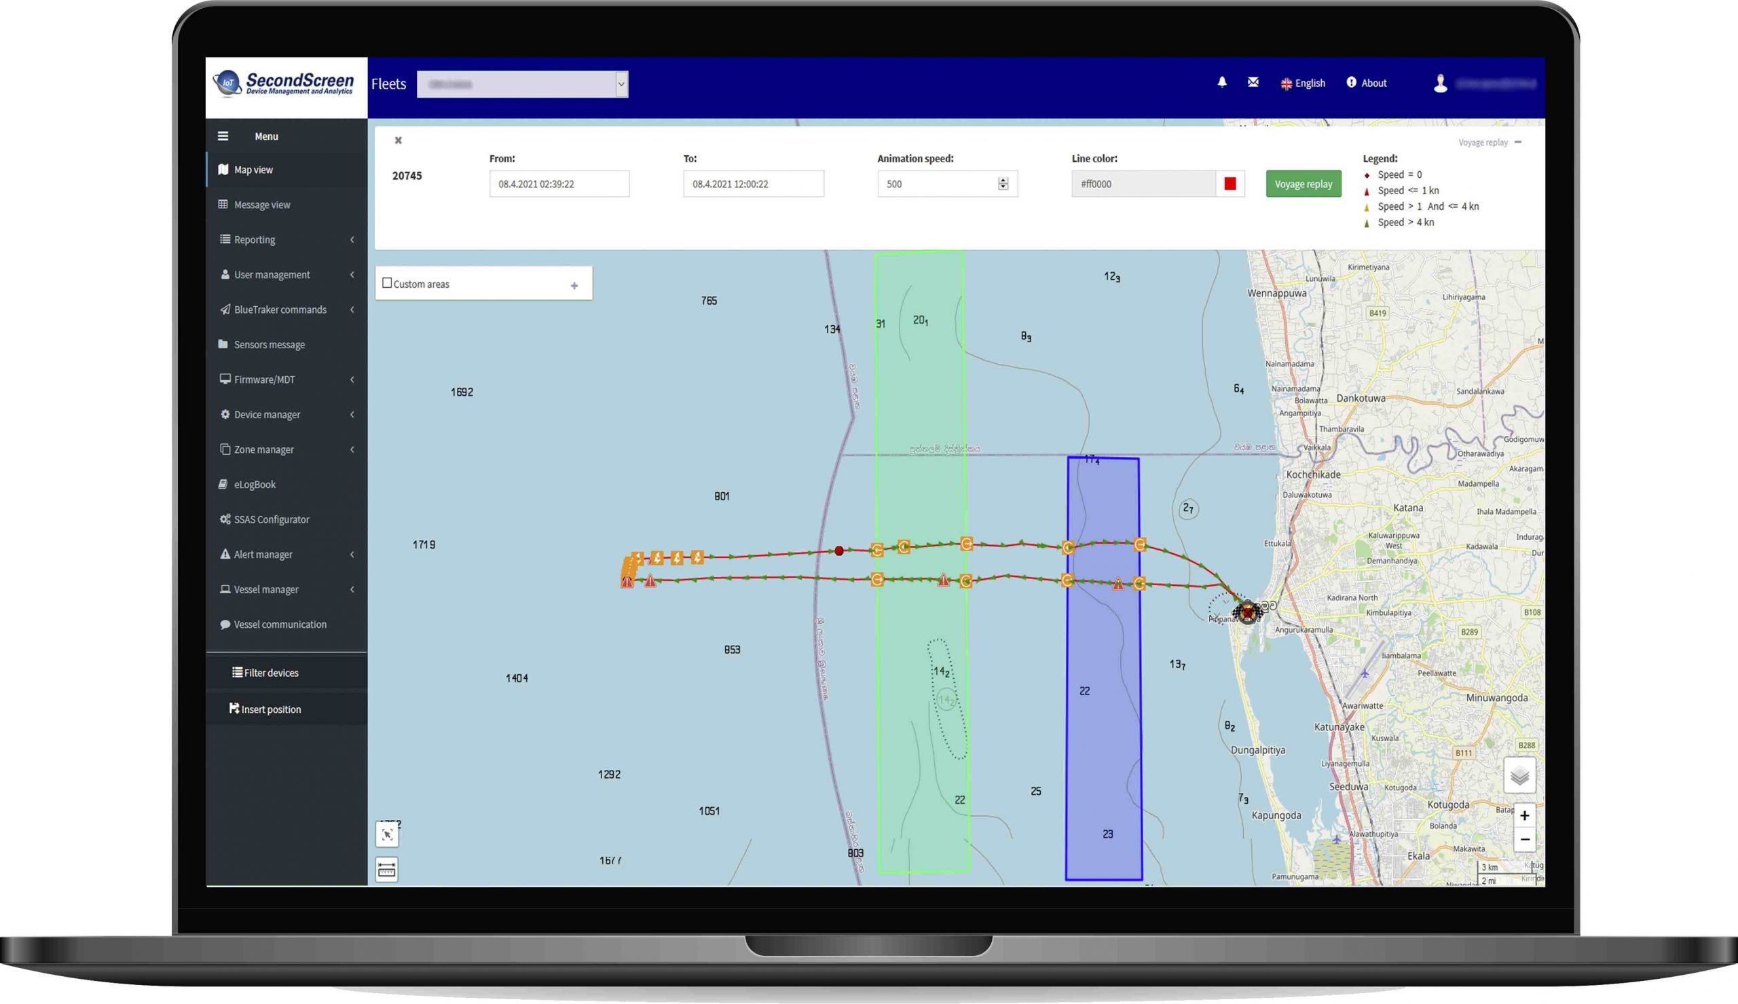Click the Line color hex field
Image resolution: width=1738 pixels, height=1004 pixels.
click(1144, 184)
